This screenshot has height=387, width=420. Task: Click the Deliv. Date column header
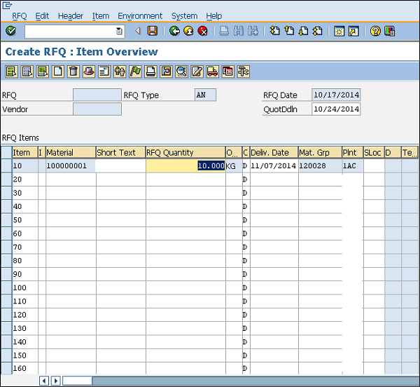(273, 152)
